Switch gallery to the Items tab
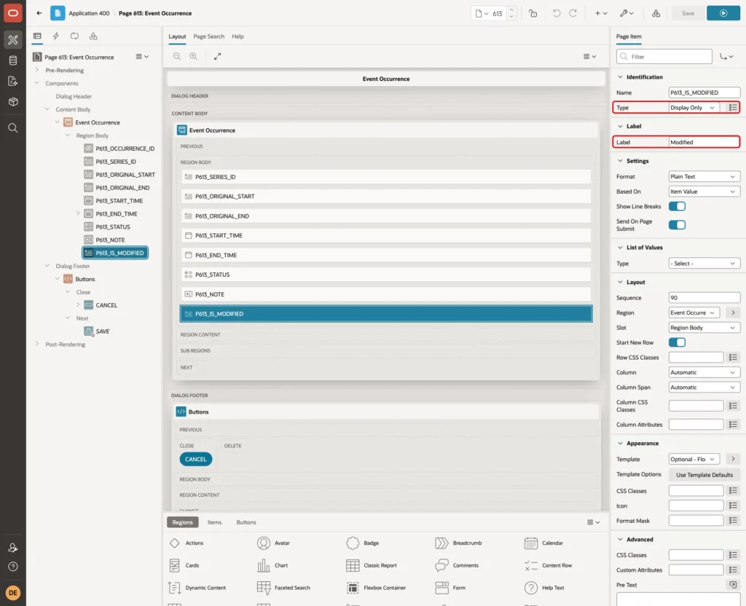 pyautogui.click(x=215, y=522)
